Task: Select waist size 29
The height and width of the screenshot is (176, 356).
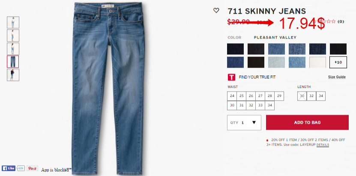Action: tap(279, 96)
